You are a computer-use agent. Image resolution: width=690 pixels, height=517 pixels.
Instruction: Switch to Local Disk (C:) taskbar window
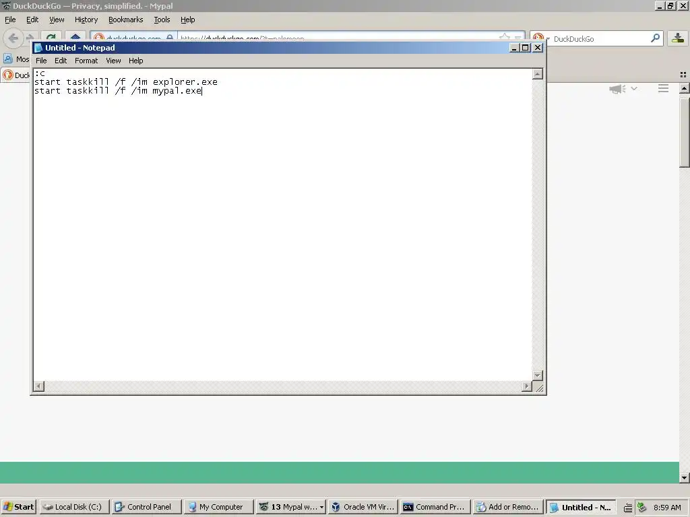[74, 507]
